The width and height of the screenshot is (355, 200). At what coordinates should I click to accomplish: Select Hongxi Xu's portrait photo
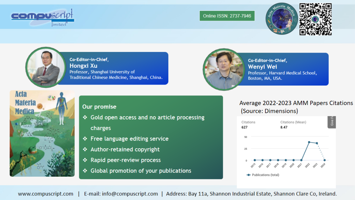[x=45, y=67]
